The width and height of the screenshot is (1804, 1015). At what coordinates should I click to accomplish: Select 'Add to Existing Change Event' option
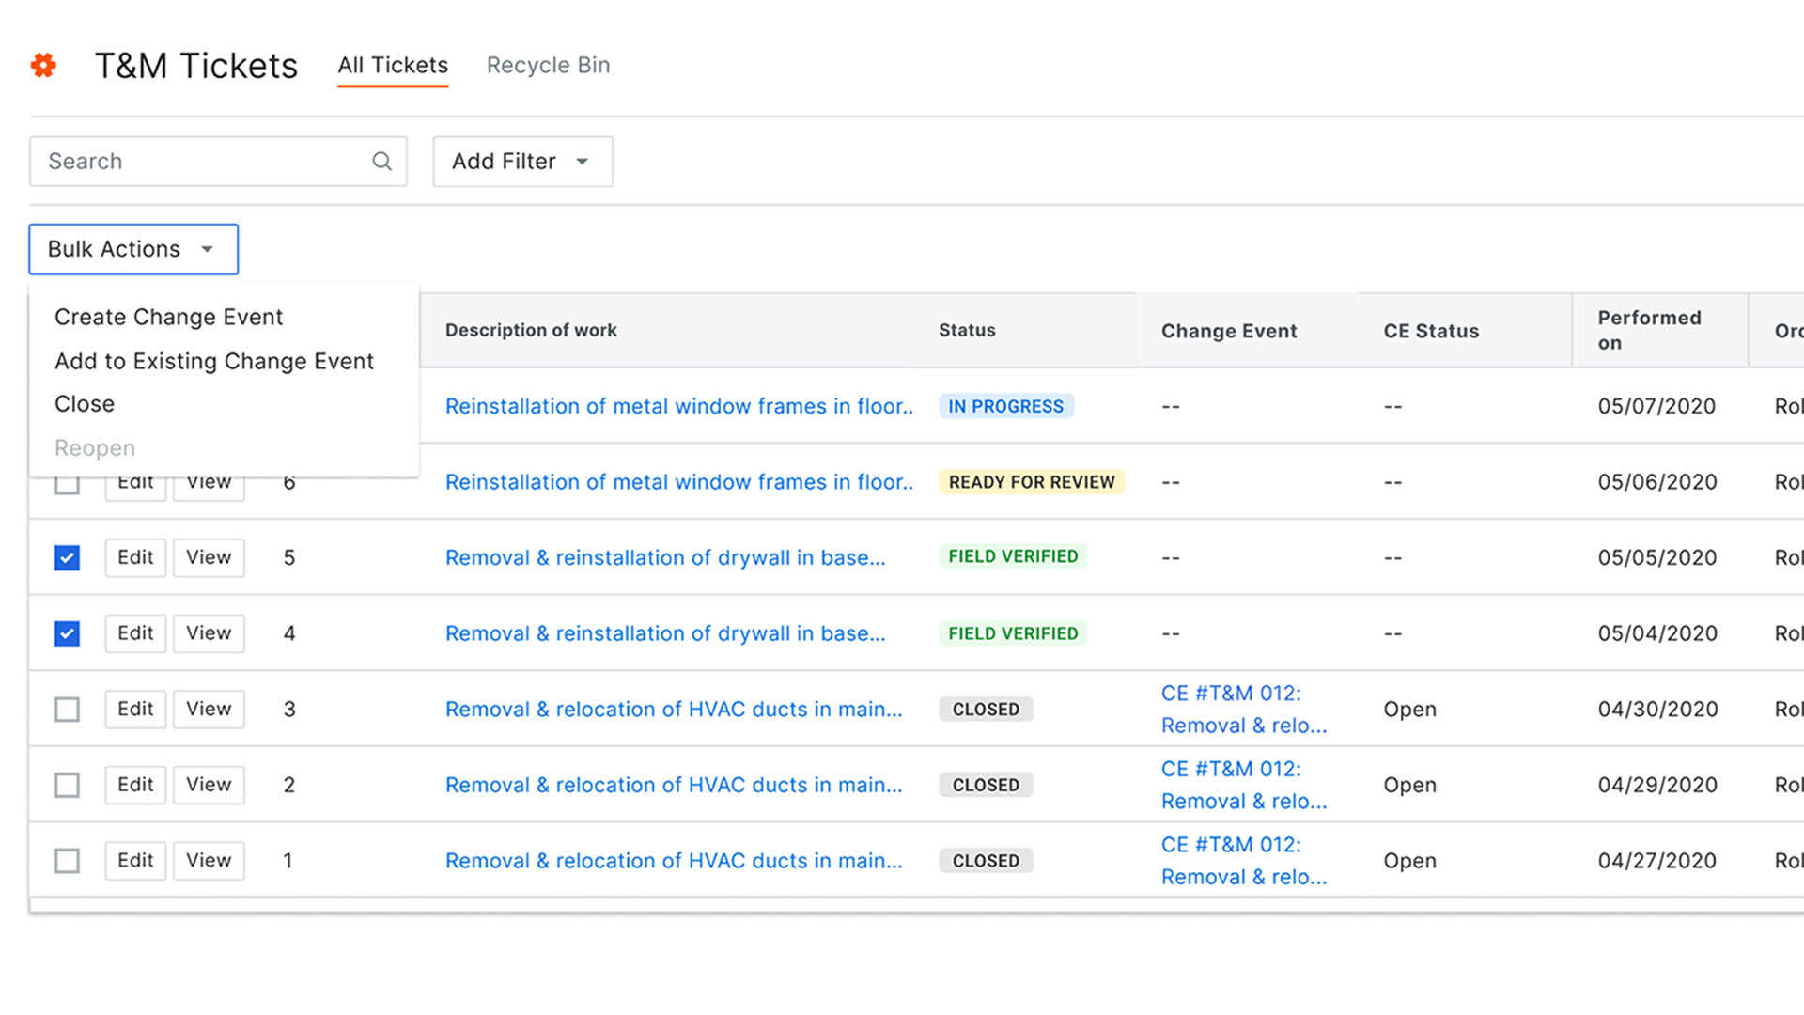213,361
